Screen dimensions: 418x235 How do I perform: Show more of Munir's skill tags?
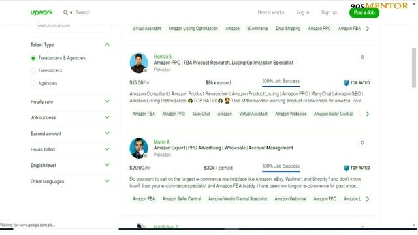pos(368,199)
